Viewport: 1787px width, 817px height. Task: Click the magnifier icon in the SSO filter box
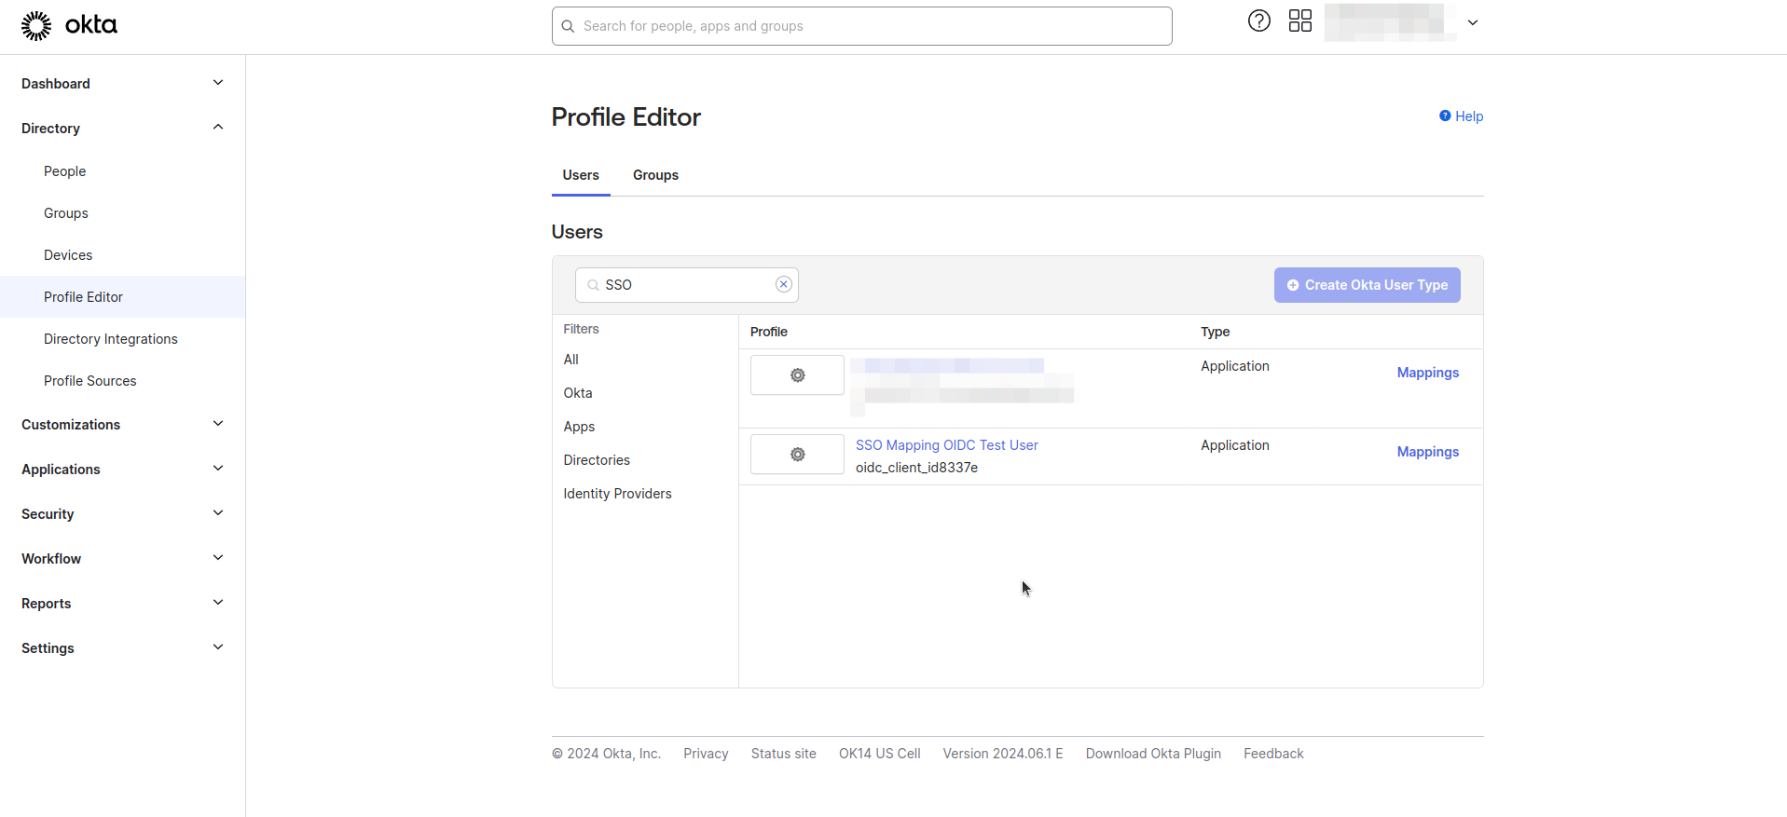[x=593, y=285]
